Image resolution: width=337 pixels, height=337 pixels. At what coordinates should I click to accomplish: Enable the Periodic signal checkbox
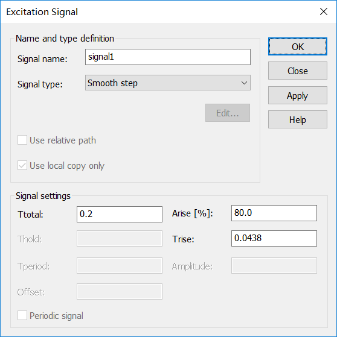tap(22, 315)
